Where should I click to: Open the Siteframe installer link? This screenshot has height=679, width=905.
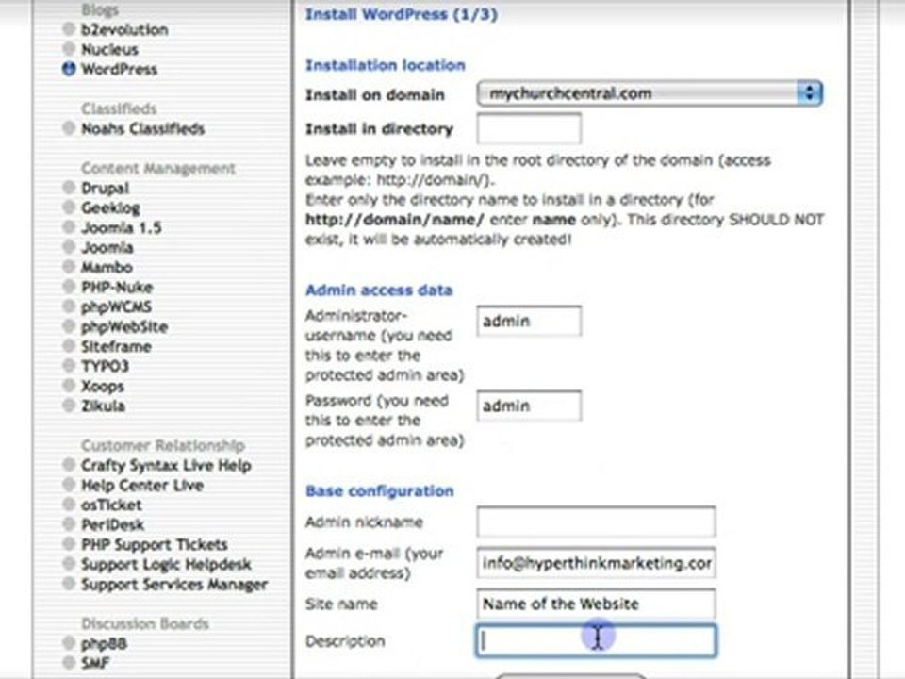click(x=116, y=346)
